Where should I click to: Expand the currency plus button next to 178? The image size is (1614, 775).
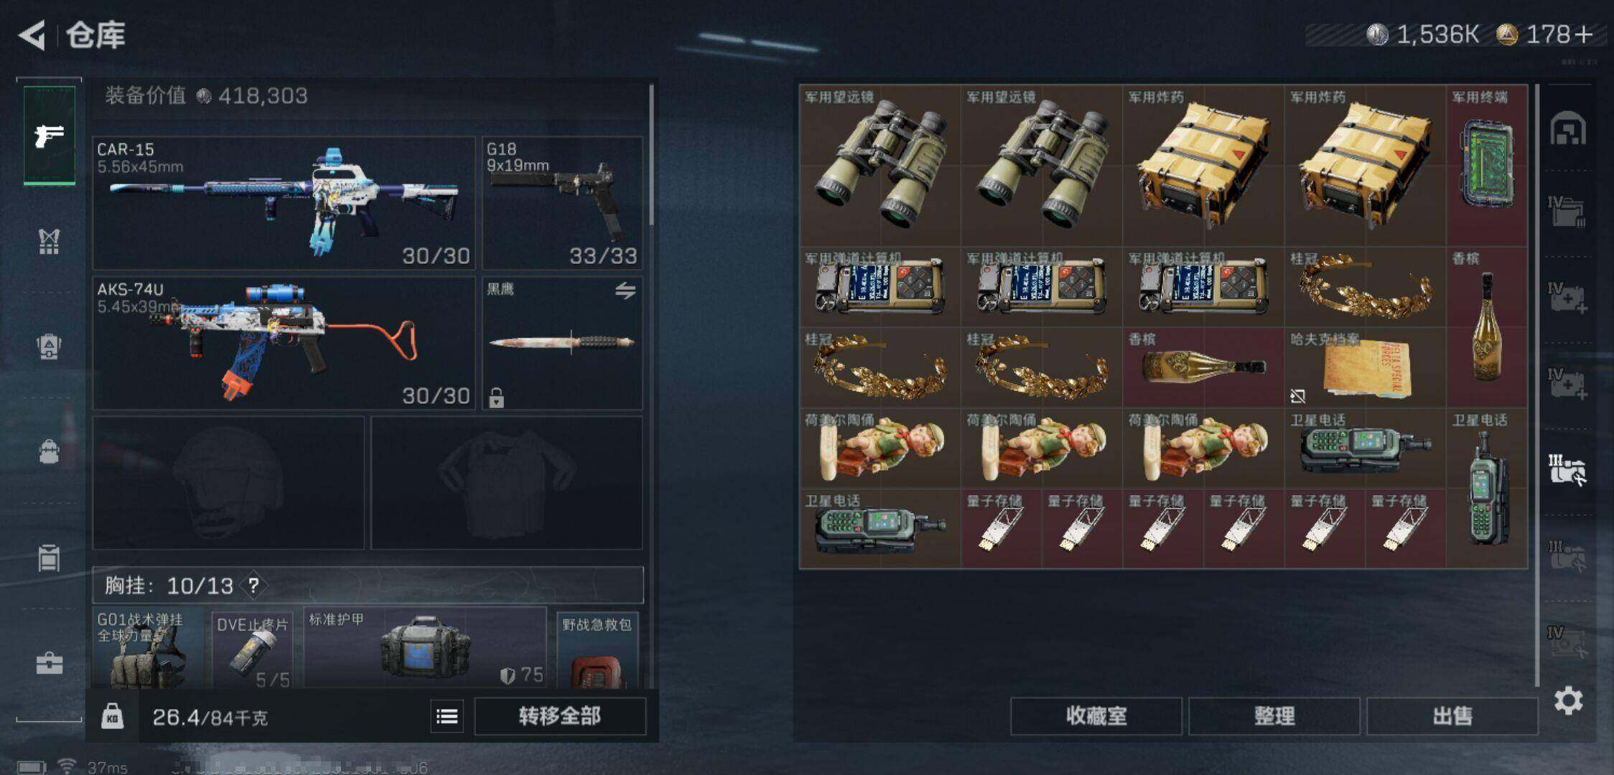pyautogui.click(x=1583, y=34)
